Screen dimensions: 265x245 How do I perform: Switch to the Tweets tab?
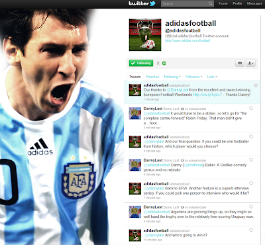point(135,77)
